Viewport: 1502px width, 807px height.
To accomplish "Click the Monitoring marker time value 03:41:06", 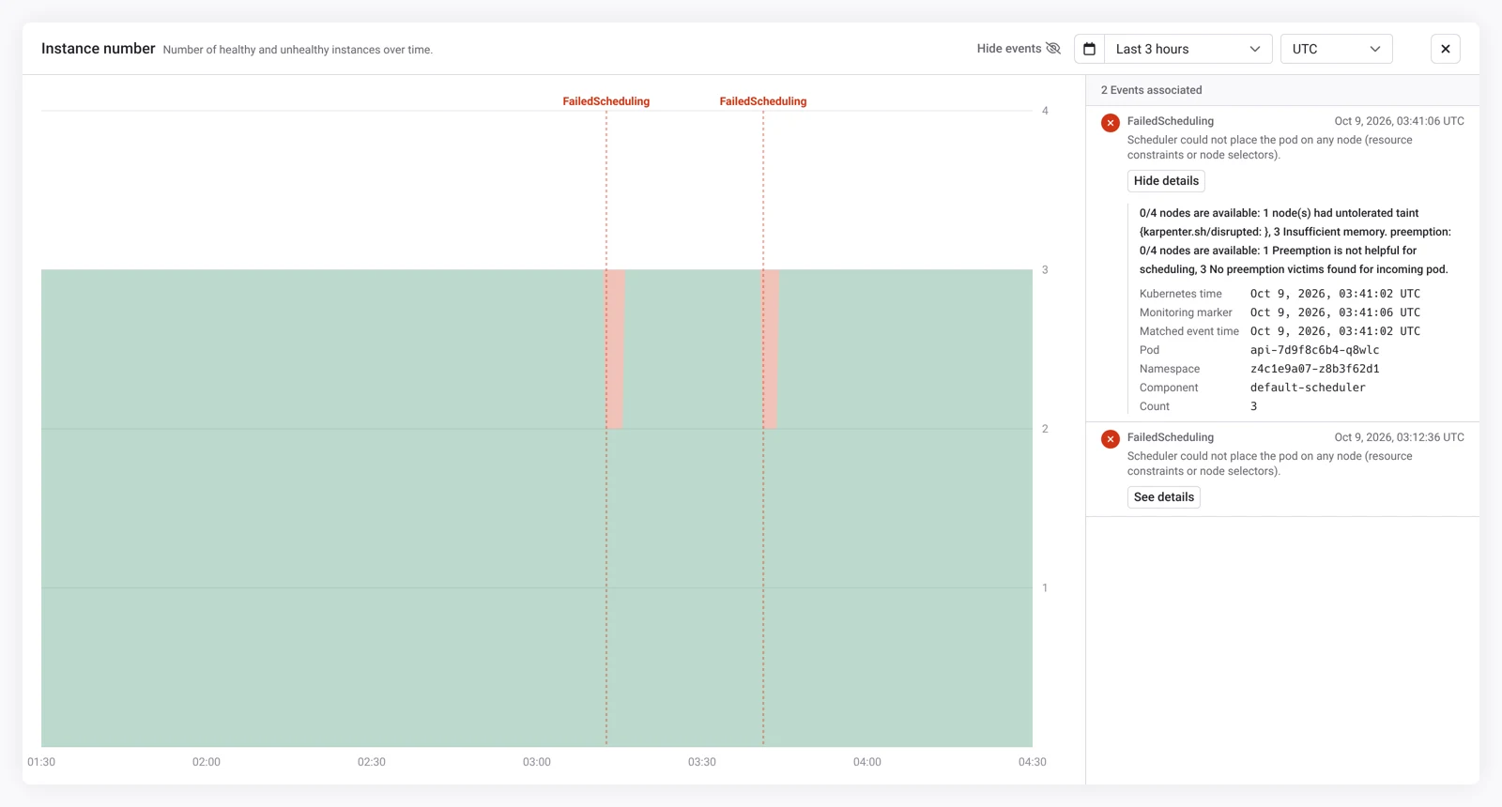I will coord(1335,312).
